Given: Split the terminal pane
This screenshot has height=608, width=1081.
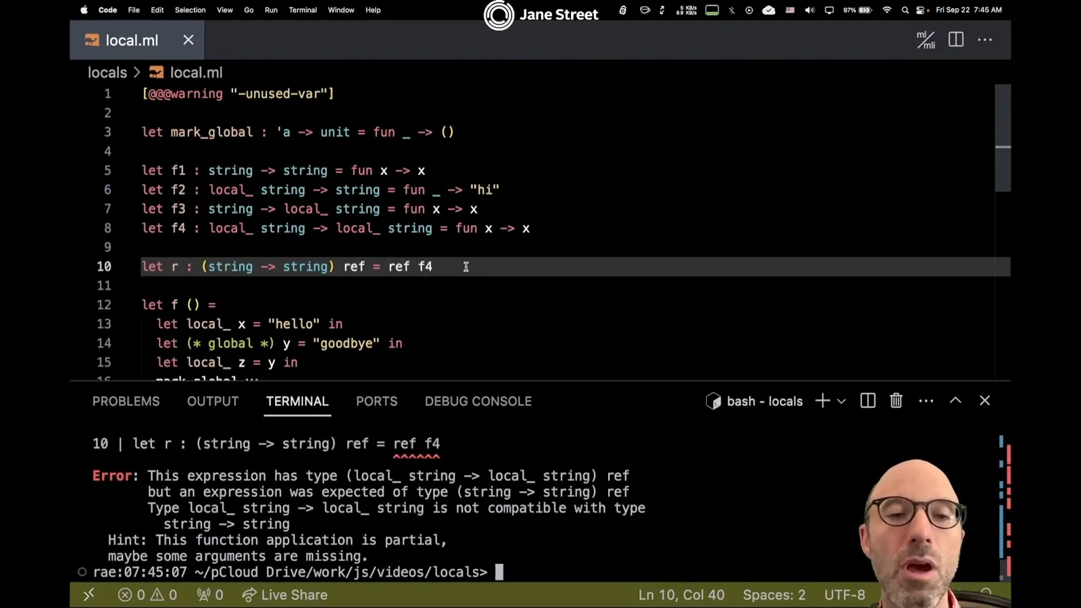Looking at the screenshot, I should [x=868, y=401].
